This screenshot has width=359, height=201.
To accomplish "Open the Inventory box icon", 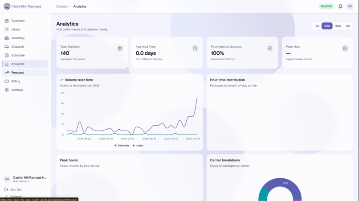I will pyautogui.click(x=7, y=38).
